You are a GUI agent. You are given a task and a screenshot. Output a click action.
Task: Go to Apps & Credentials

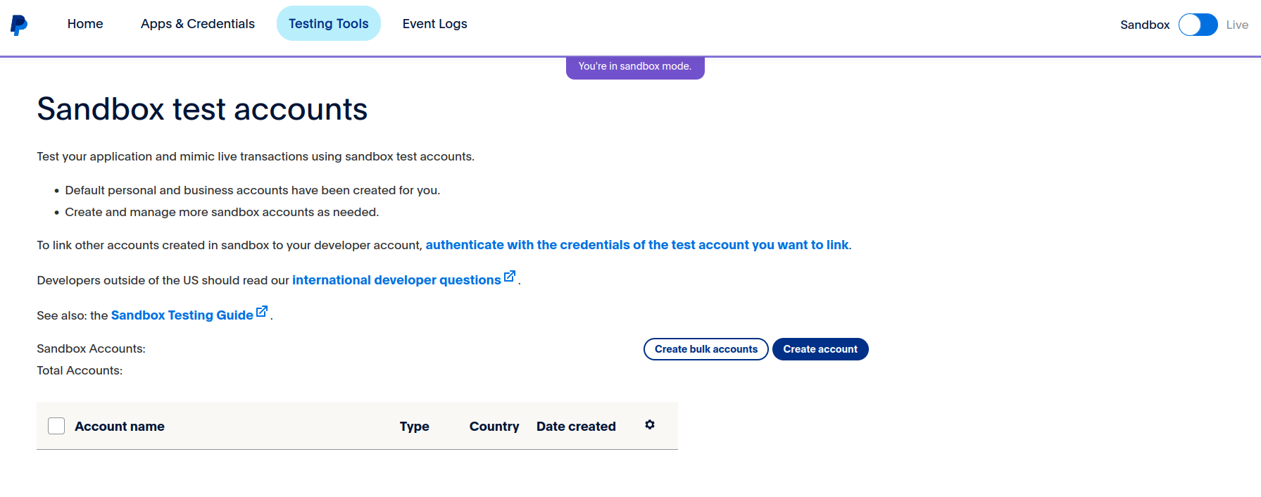[x=198, y=24]
